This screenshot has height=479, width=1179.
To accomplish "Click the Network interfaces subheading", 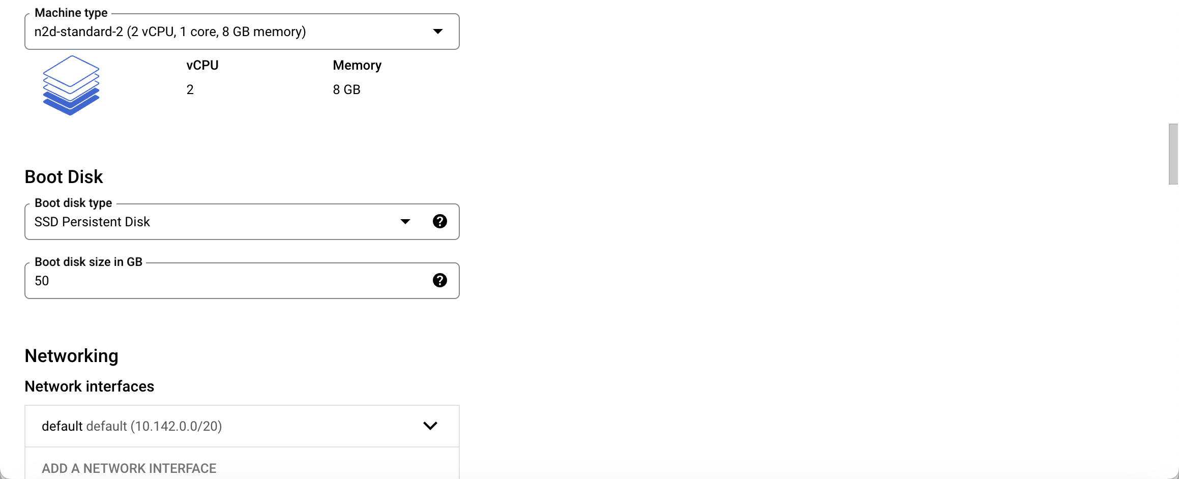I will pos(89,386).
